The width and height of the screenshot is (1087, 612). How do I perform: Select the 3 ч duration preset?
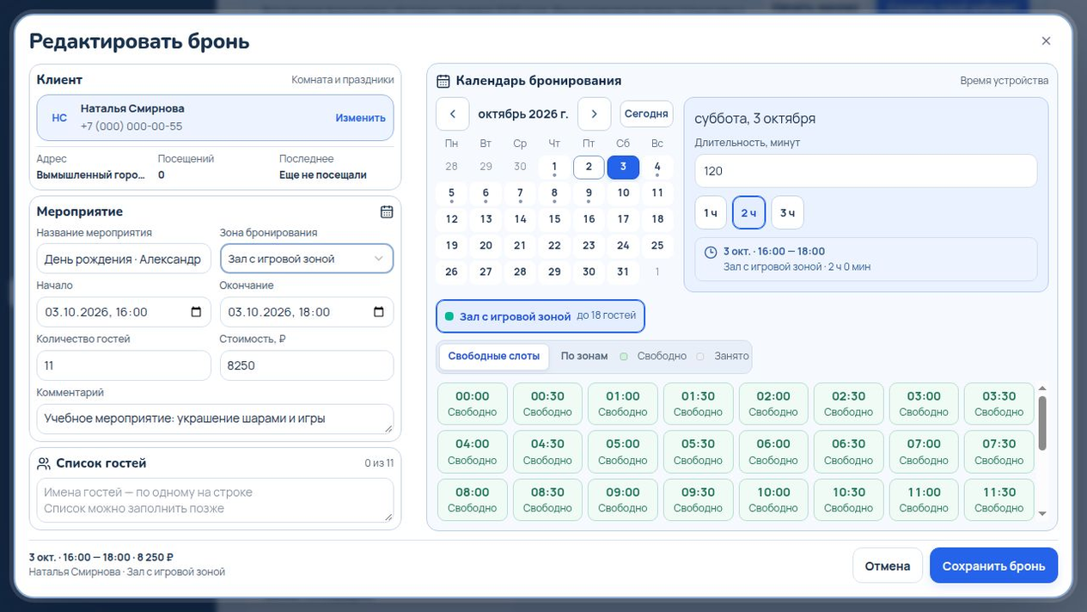click(x=787, y=212)
